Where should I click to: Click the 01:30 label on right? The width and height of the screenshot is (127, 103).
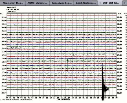119,17
